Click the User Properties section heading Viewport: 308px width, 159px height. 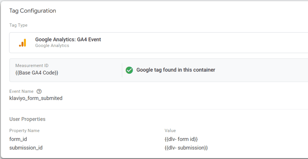27,119
